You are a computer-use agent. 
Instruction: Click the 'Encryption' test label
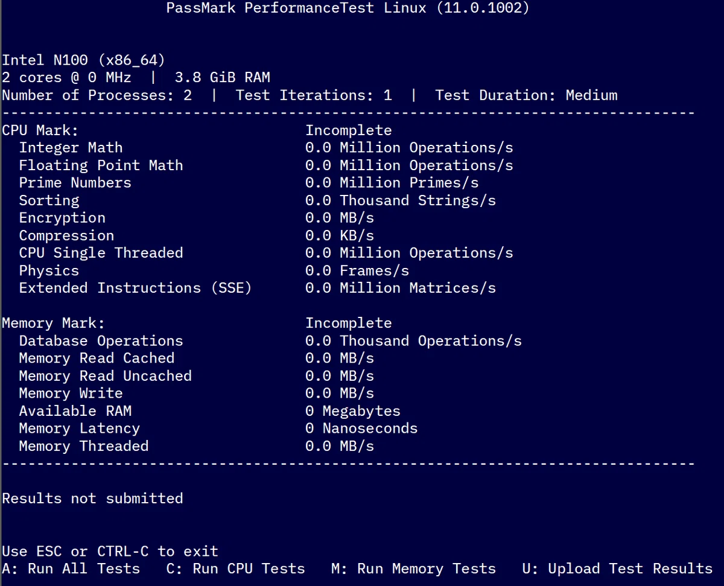pyautogui.click(x=62, y=218)
